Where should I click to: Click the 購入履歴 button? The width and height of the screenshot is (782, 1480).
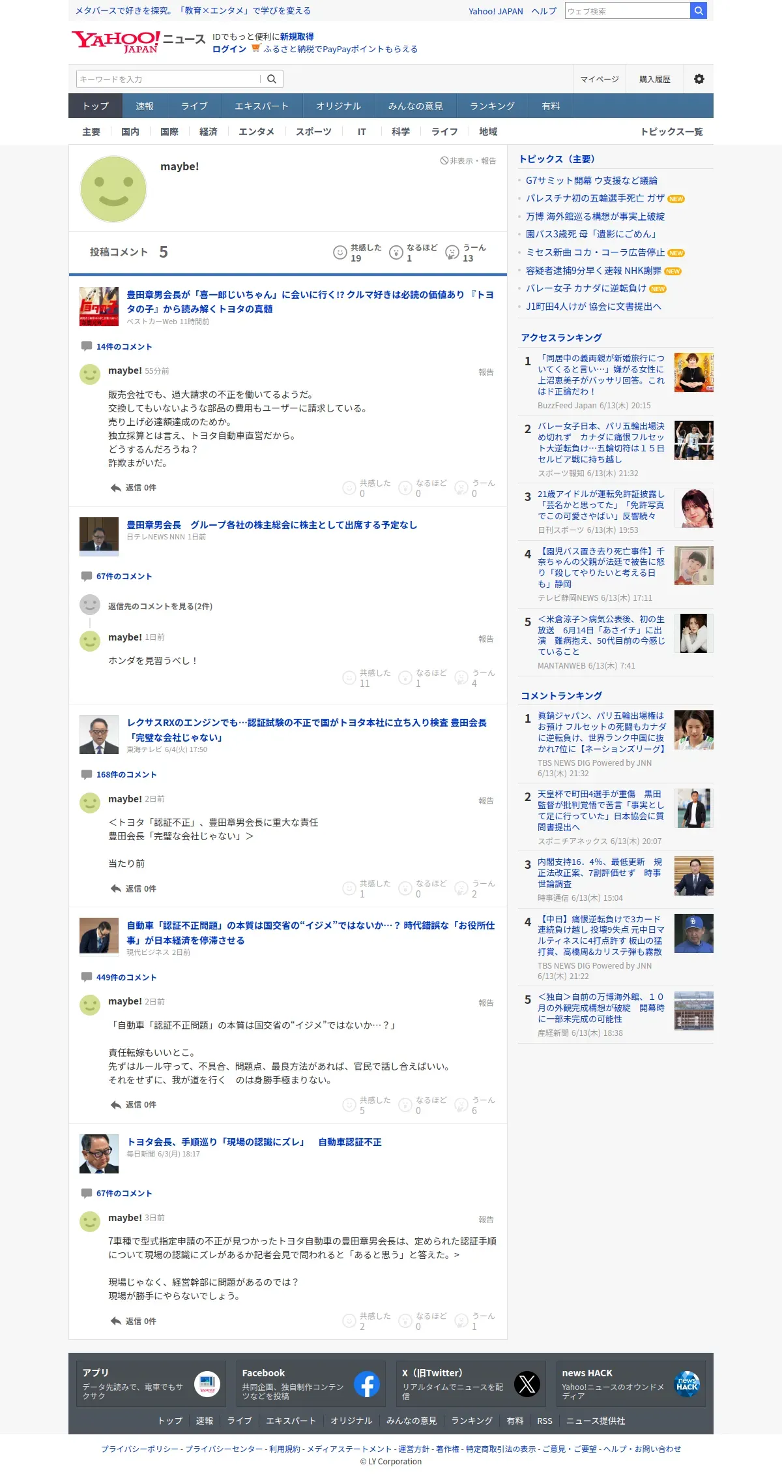click(655, 79)
